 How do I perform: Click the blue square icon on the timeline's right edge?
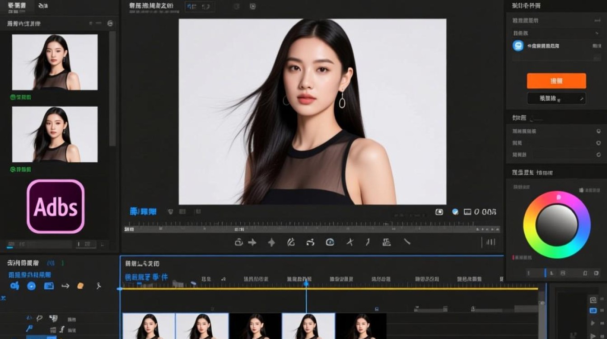click(593, 311)
